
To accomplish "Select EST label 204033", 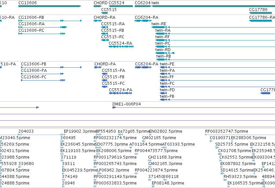I will pyautogui.click(x=26, y=131).
